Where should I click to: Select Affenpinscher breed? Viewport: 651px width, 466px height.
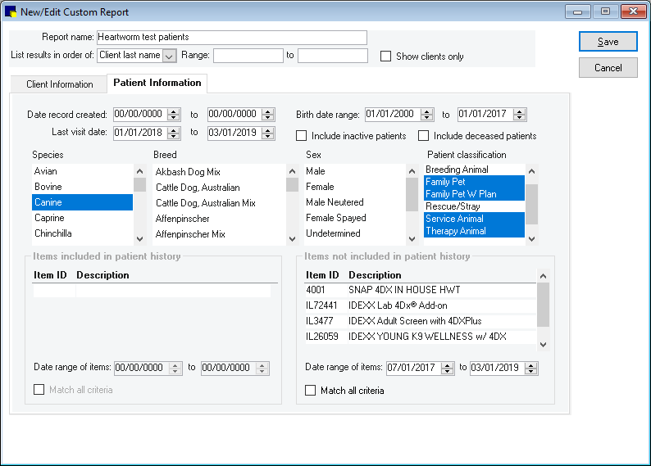219,219
